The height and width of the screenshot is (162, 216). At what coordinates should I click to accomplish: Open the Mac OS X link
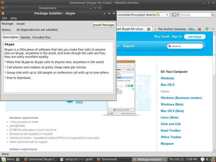pyautogui.click(x=167, y=85)
